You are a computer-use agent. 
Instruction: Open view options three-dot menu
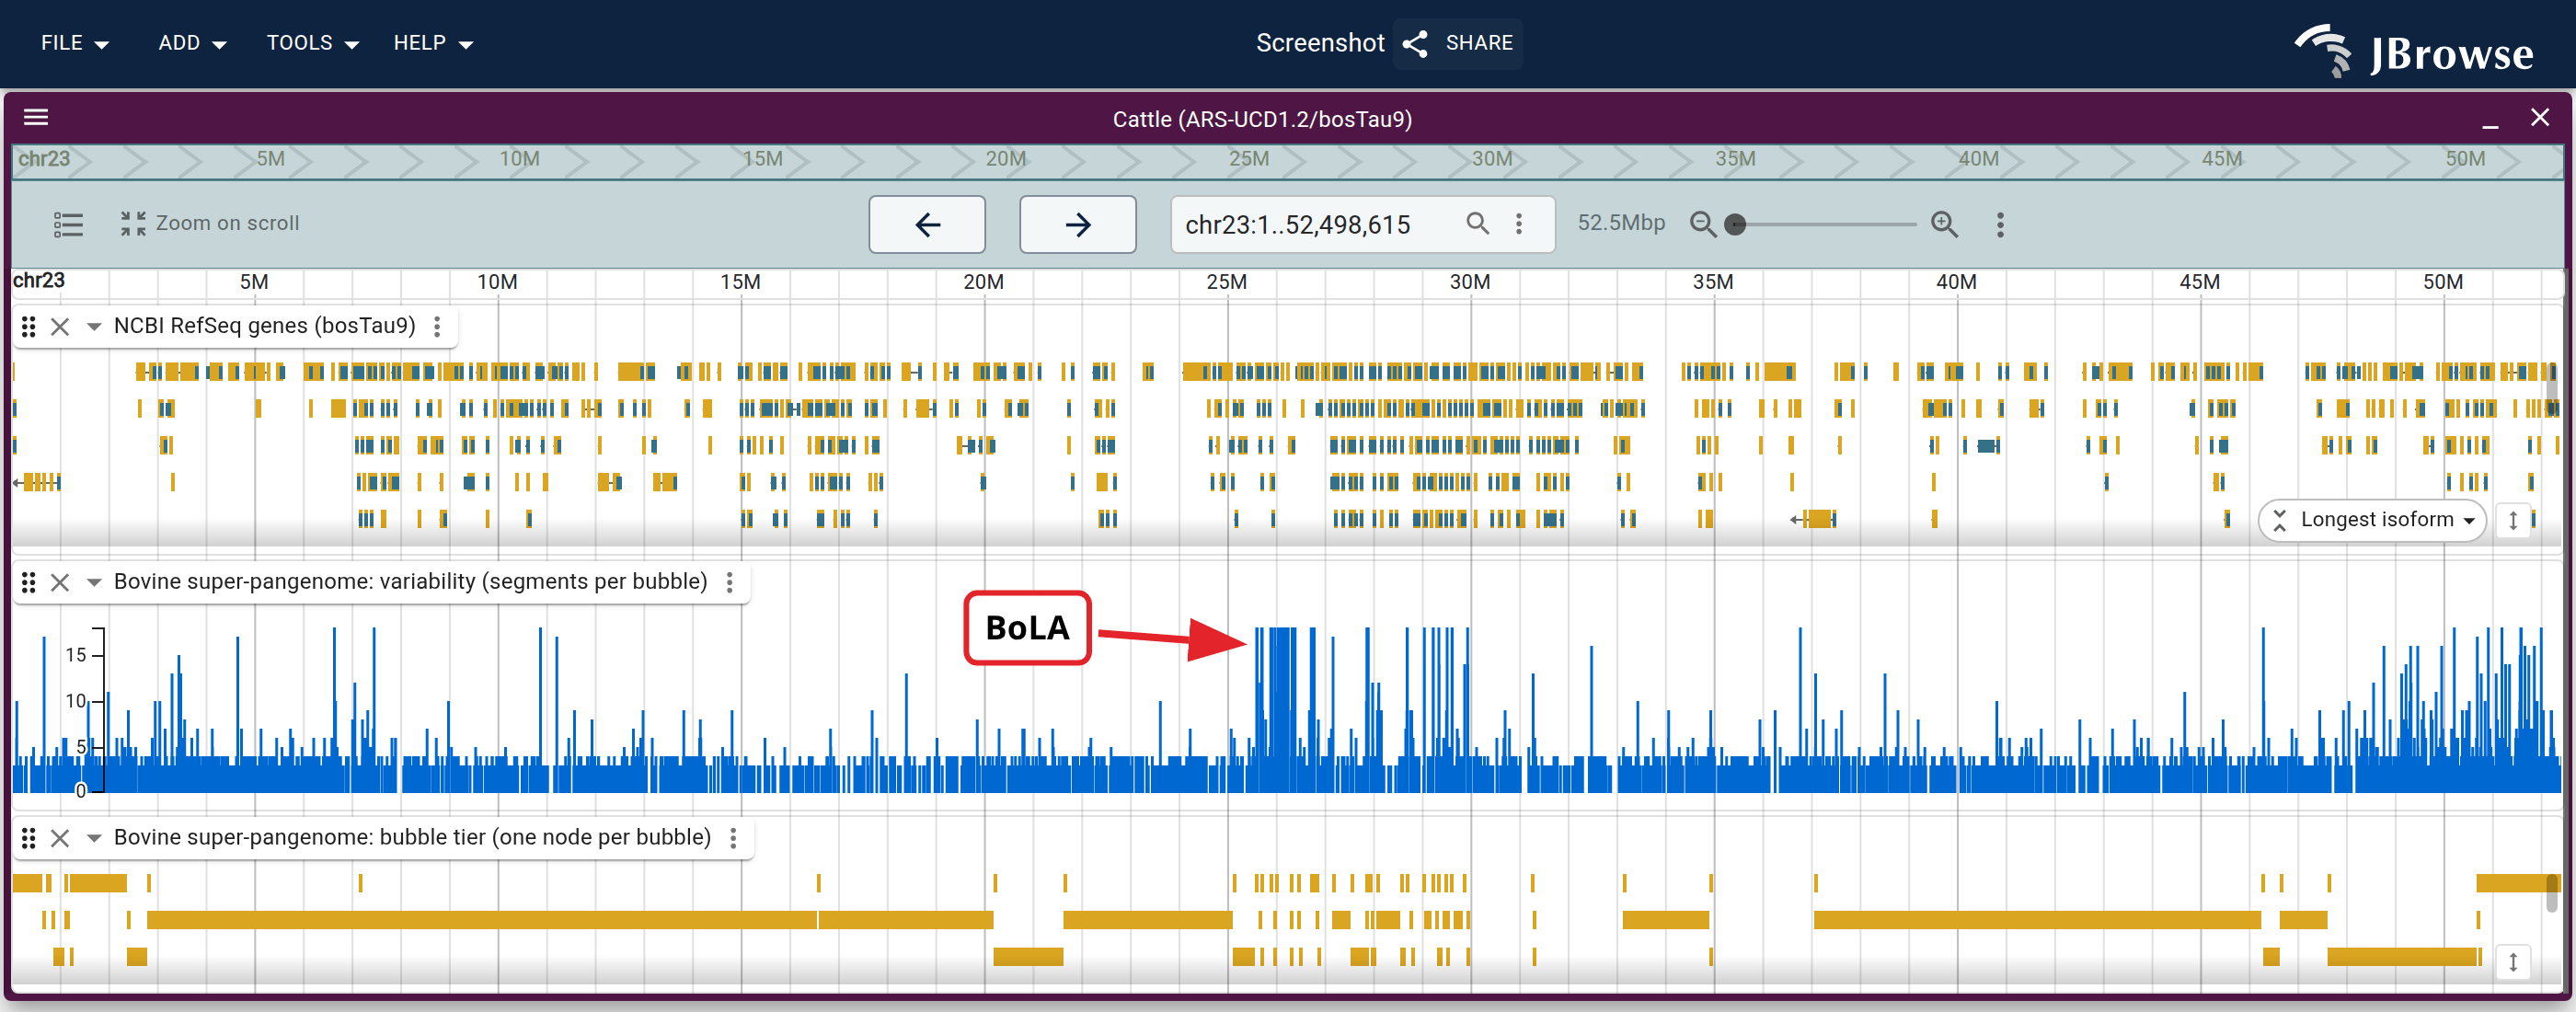click(x=2000, y=224)
